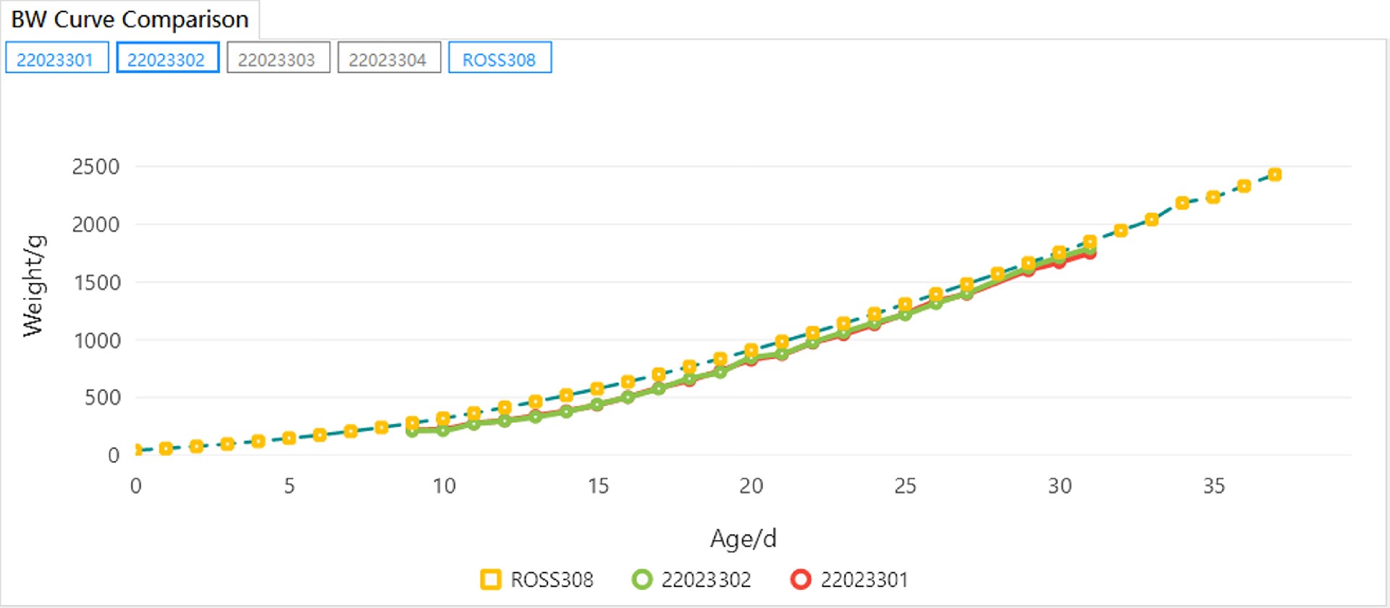The image size is (1390, 608).
Task: Click the ROSS308 legend label text
Action: (x=552, y=580)
